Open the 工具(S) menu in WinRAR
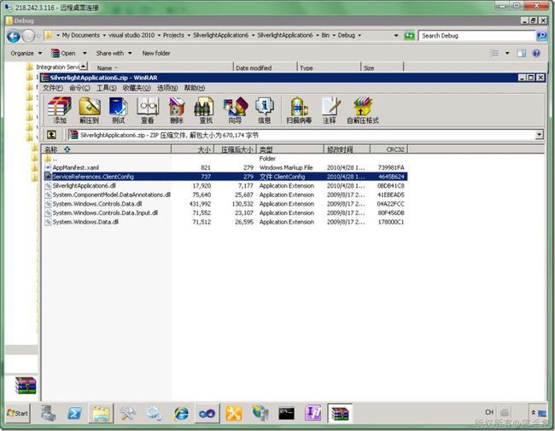 pos(107,88)
